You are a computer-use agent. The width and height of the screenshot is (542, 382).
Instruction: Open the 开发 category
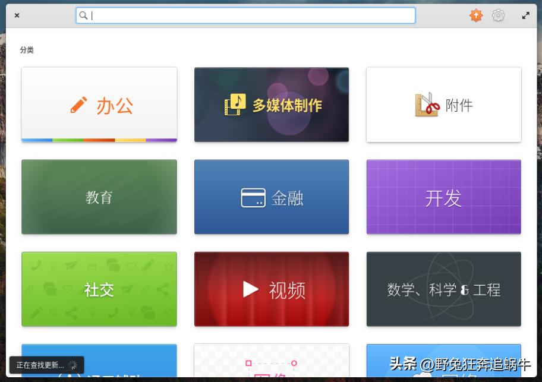click(x=443, y=197)
